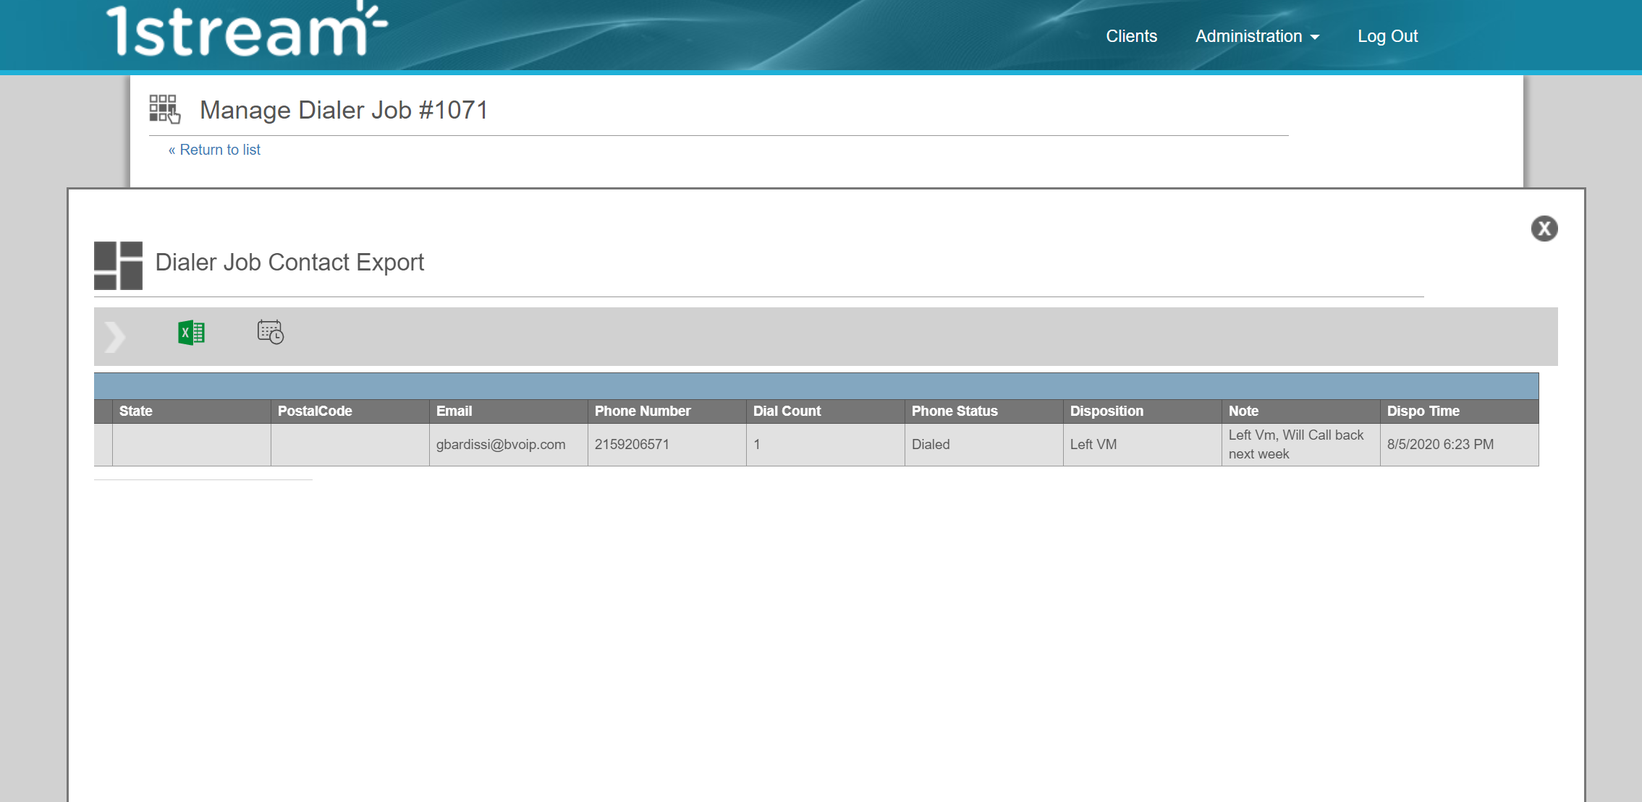Follow the Return to list link
Viewport: 1642px width, 802px height.
click(214, 150)
